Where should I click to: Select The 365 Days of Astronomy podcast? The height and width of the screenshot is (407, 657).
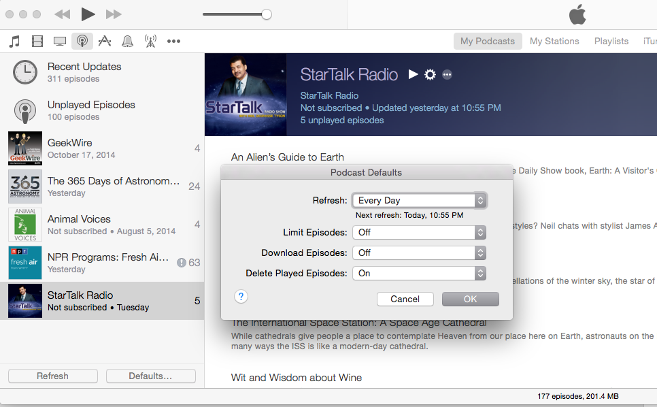pyautogui.click(x=102, y=186)
